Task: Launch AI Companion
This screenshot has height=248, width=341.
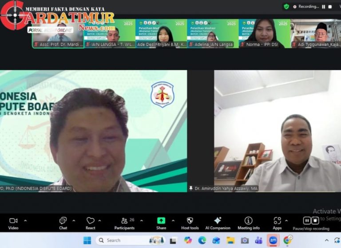Action: click(218, 221)
